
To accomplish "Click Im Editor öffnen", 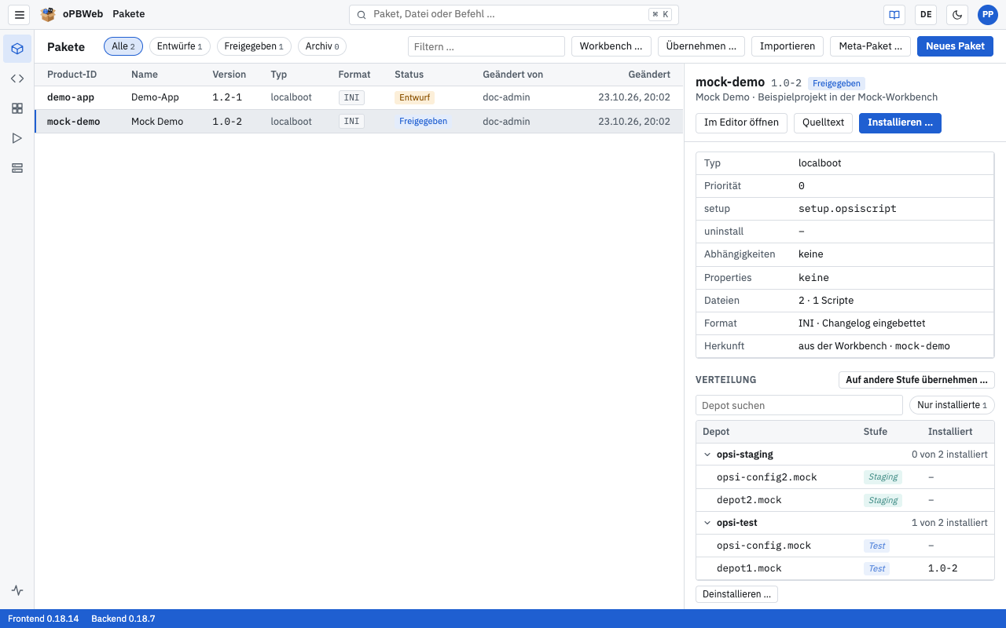I will 741,122.
